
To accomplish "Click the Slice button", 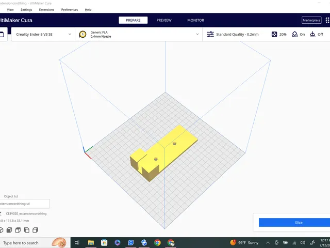I will click(x=294, y=223).
